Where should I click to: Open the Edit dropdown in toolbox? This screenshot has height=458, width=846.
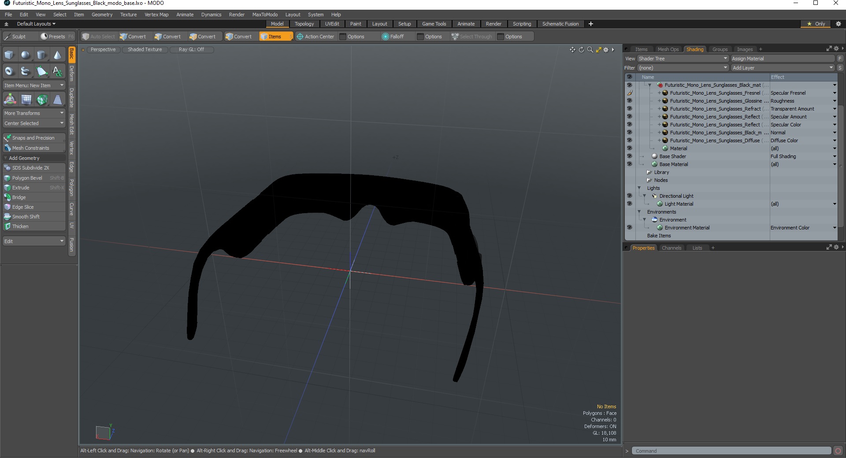tap(34, 241)
